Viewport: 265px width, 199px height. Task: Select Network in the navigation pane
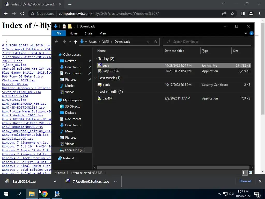coord(69,158)
